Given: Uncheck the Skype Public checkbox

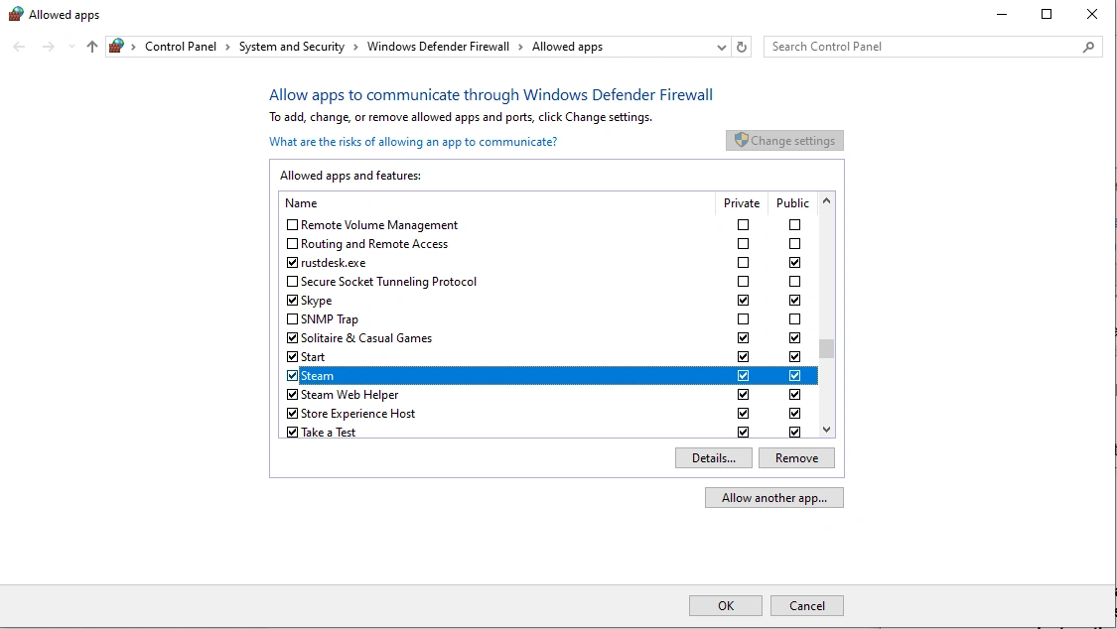Looking at the screenshot, I should click(794, 301).
